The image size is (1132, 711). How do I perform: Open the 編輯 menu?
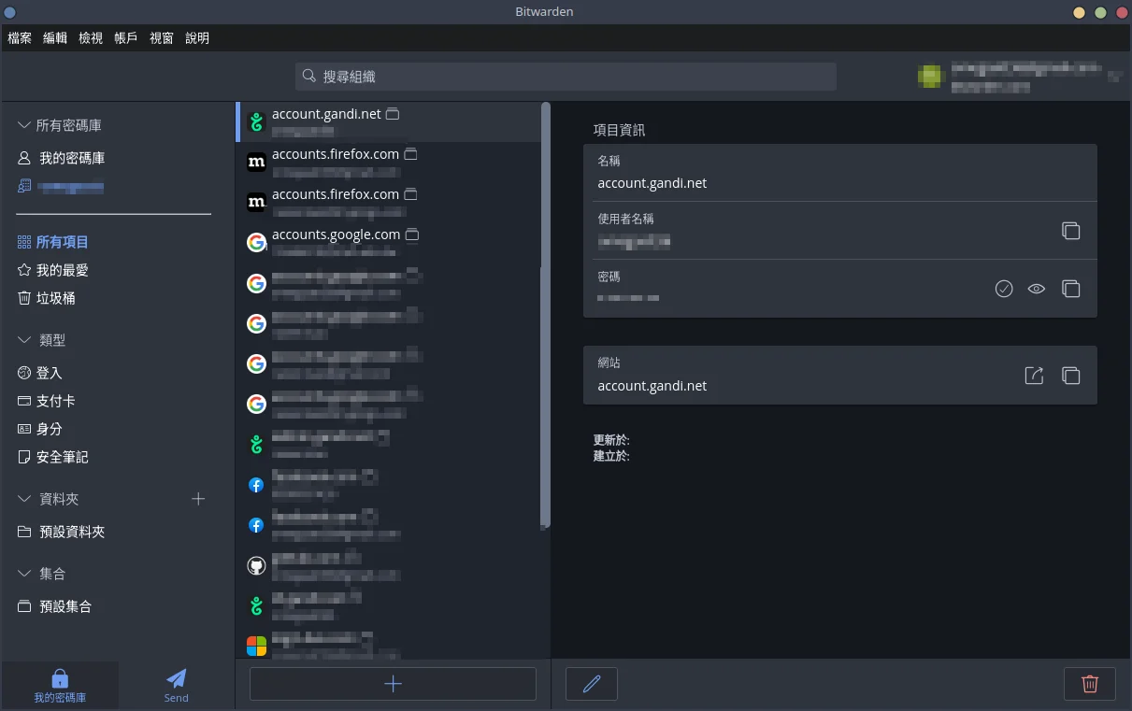pos(55,38)
